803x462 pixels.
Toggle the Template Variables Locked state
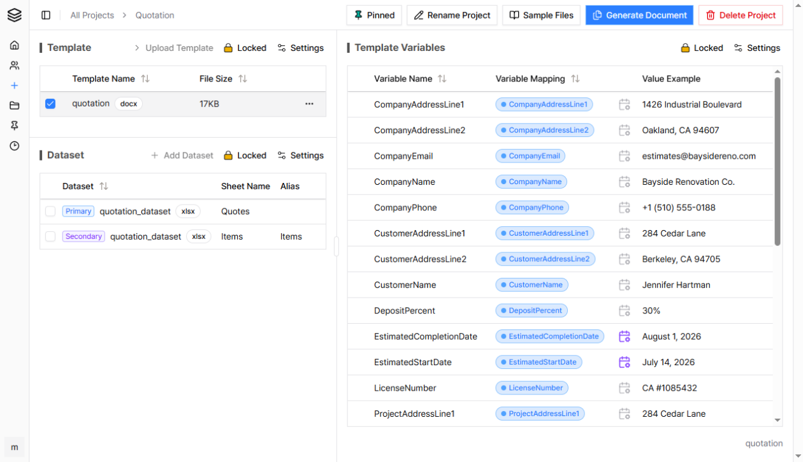click(702, 48)
